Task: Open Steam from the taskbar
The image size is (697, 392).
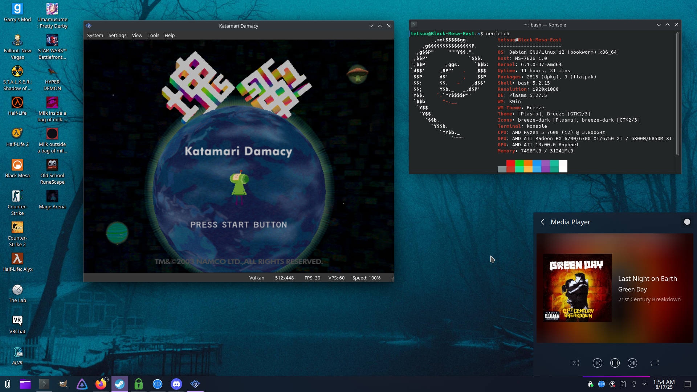Action: click(120, 384)
